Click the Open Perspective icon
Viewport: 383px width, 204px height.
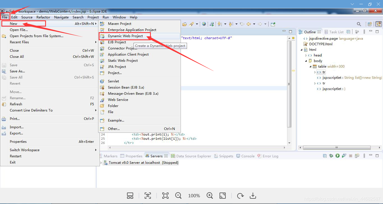[370, 24]
